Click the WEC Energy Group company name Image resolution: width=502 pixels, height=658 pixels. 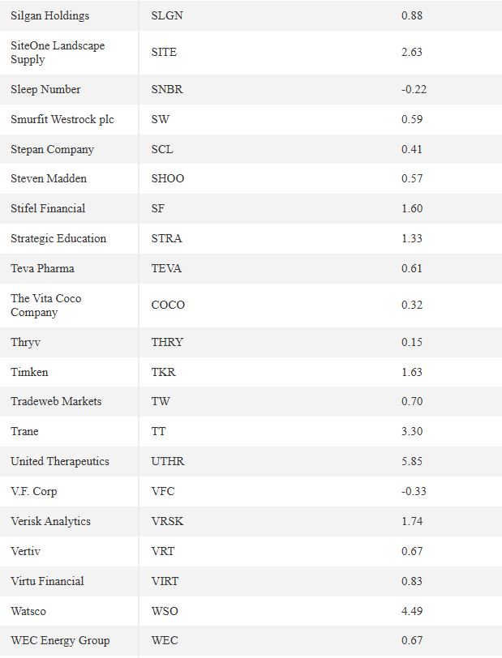click(x=60, y=641)
